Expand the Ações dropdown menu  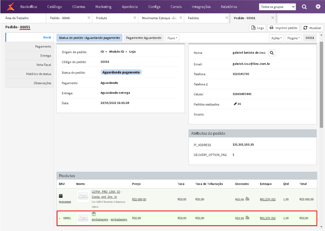276,38
